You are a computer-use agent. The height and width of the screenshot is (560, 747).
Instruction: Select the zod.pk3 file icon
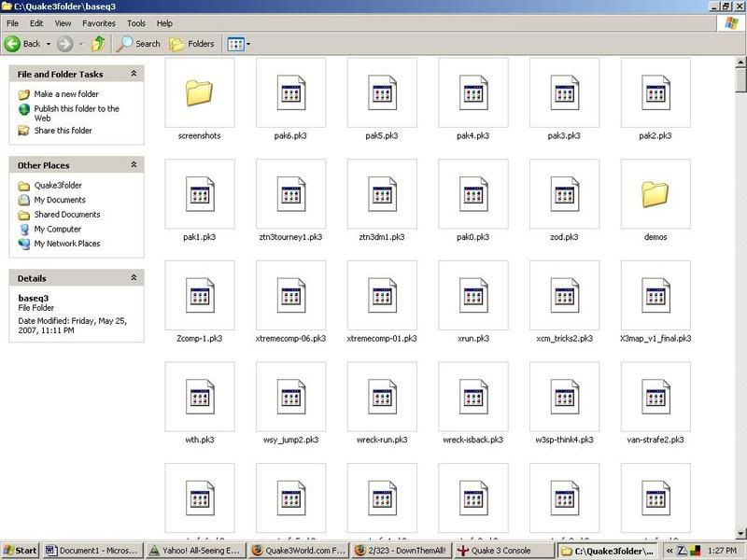click(565, 194)
